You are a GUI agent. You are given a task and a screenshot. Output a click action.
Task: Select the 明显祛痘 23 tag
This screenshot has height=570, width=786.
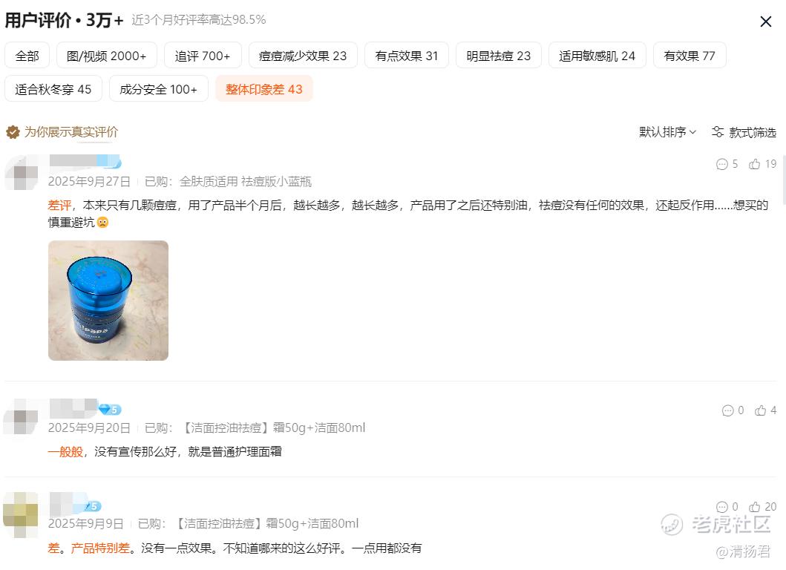498,55
